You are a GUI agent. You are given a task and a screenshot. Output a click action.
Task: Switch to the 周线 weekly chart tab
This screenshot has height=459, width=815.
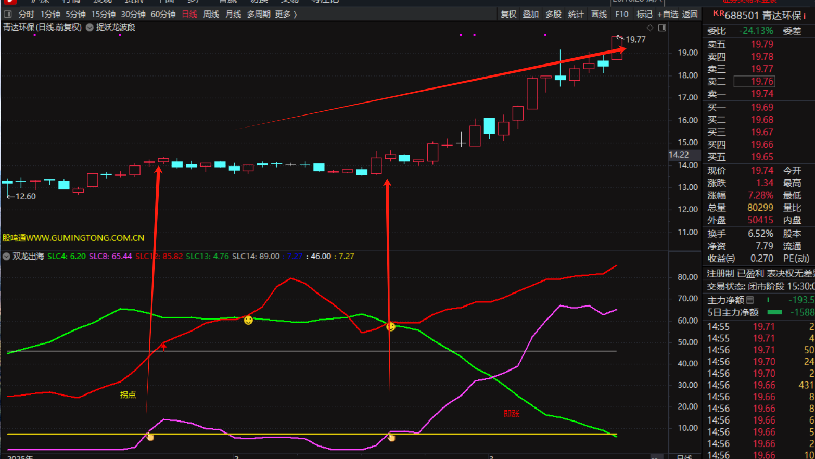211,14
